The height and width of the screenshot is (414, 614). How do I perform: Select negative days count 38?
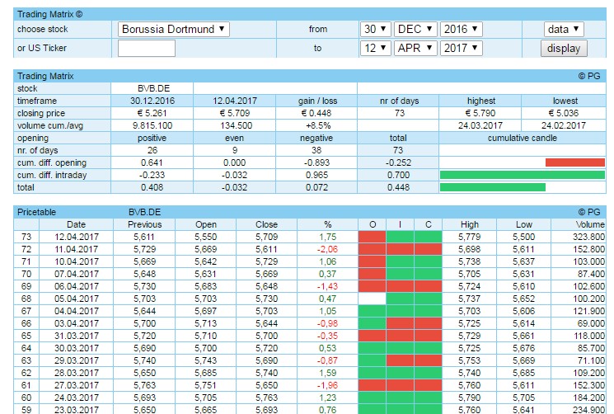[x=316, y=150]
